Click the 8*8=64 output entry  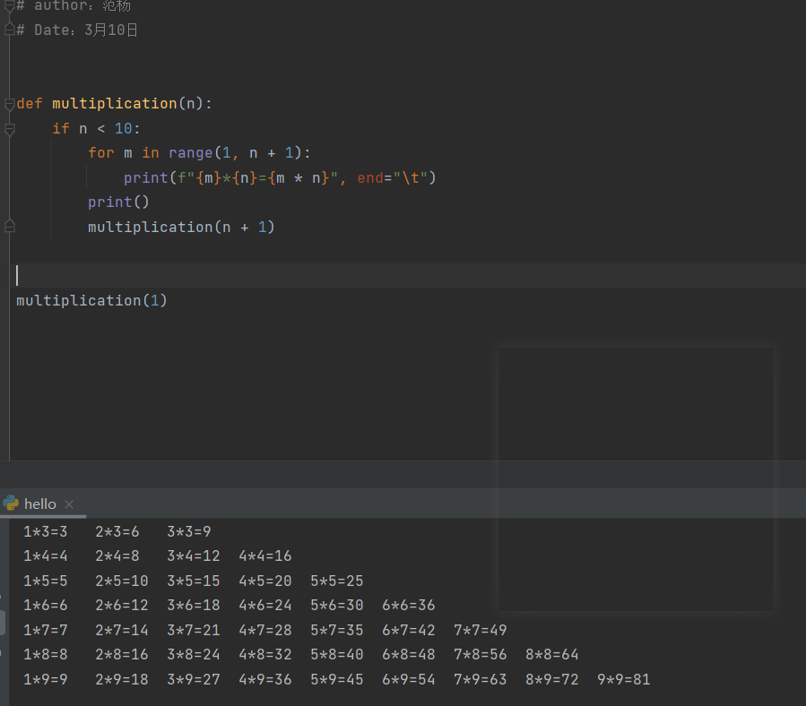click(551, 654)
